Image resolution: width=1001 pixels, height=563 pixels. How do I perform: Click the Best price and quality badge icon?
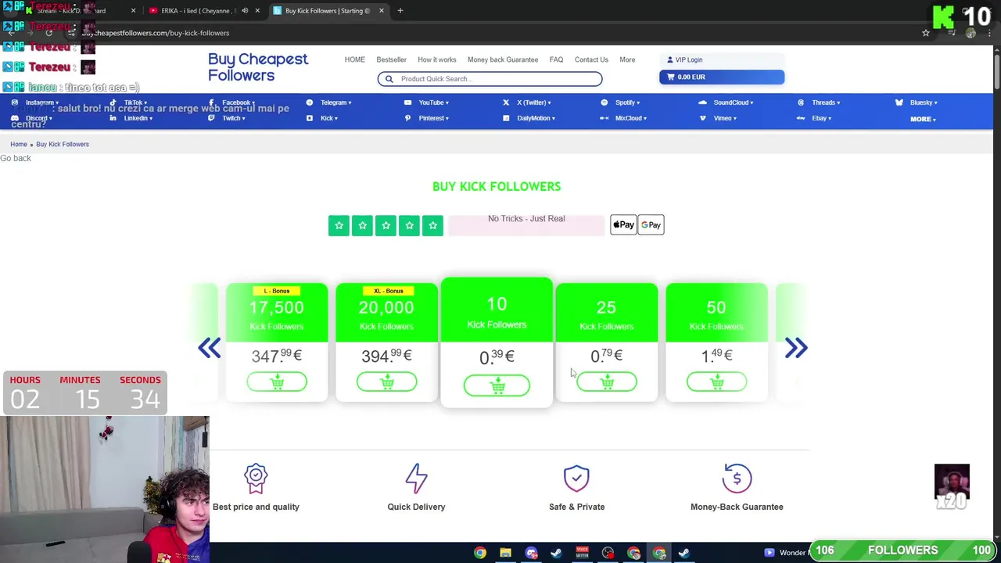click(256, 479)
